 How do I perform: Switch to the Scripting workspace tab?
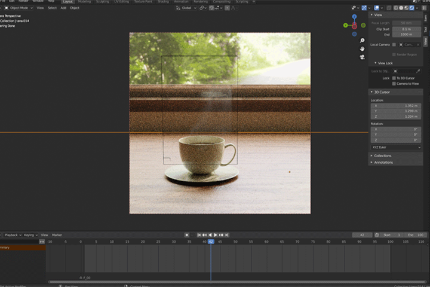242,2
